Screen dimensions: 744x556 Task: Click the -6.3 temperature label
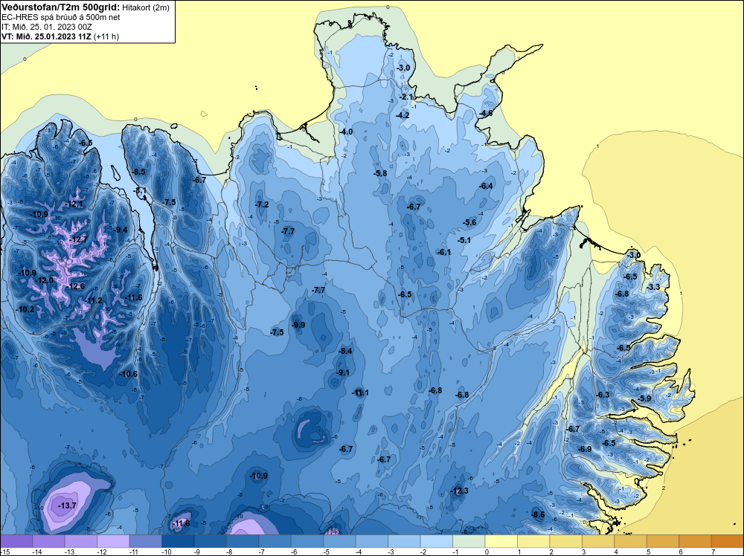[x=603, y=395]
